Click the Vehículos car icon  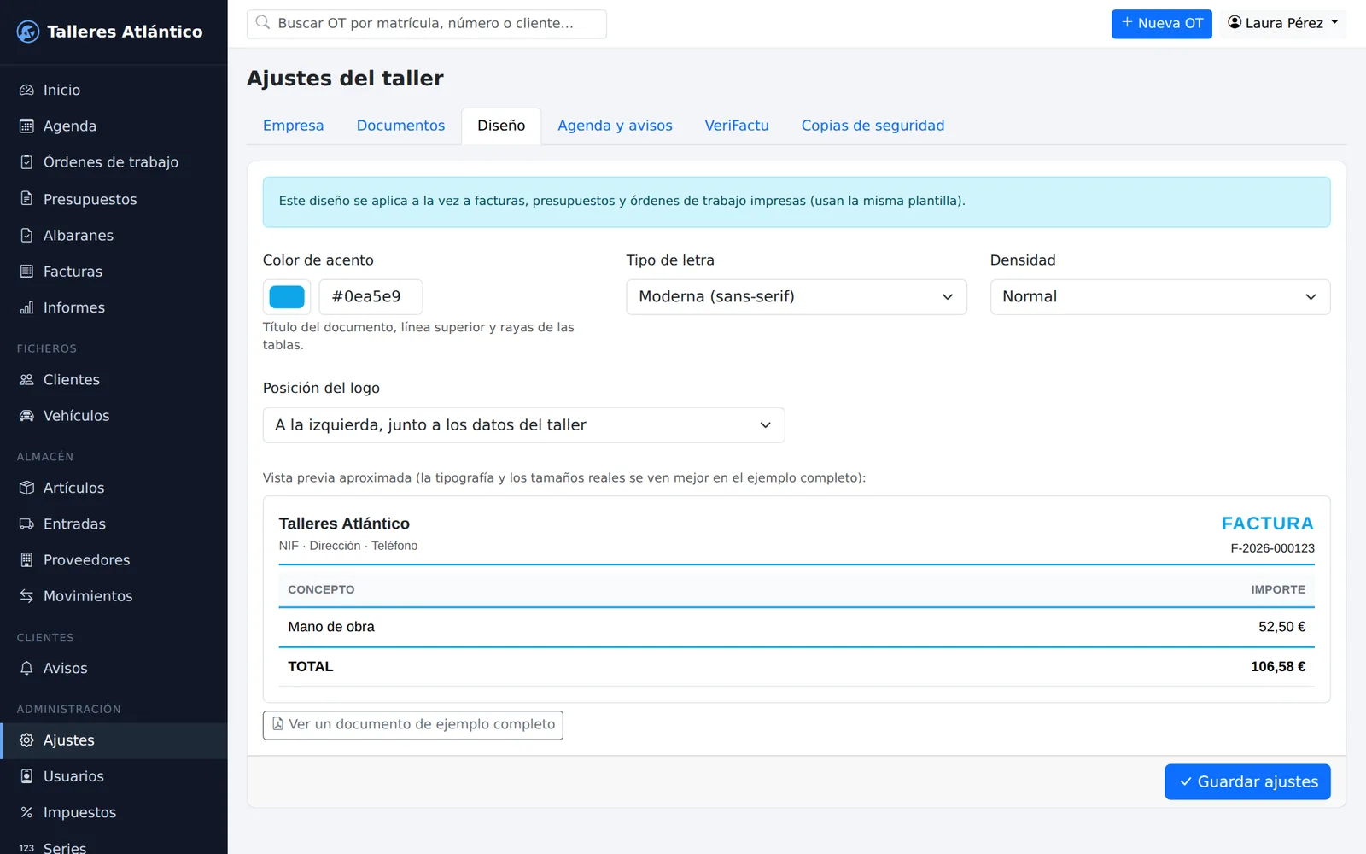pos(26,416)
